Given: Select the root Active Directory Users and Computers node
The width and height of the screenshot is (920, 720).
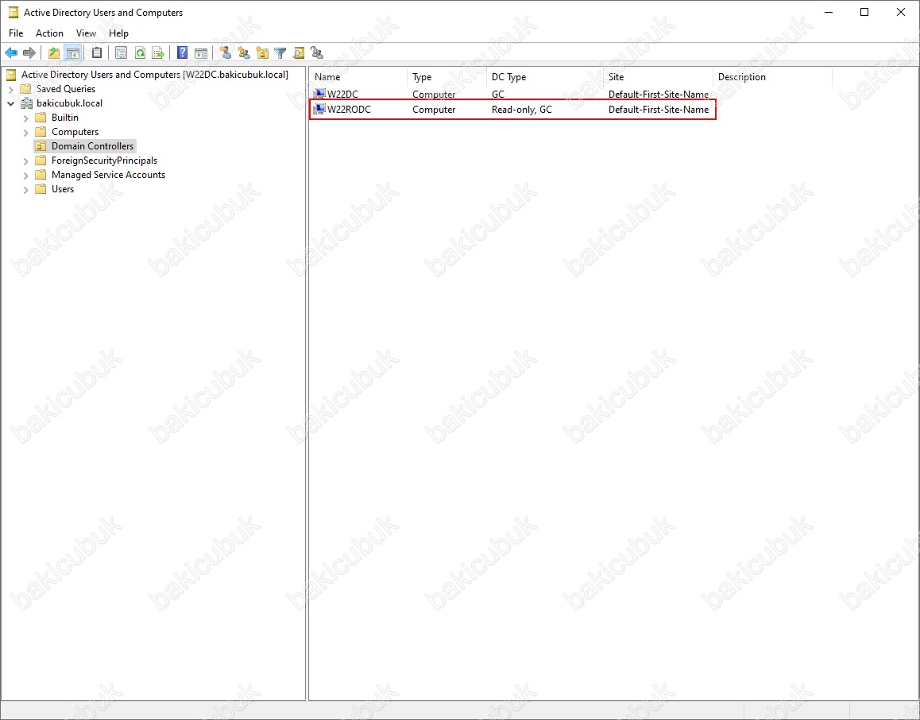Looking at the screenshot, I should pos(154,75).
